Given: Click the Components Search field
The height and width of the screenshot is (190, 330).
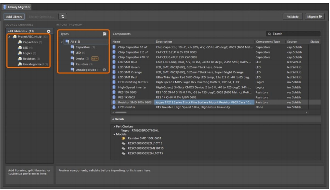Looking at the screenshot, I should 293,34.
